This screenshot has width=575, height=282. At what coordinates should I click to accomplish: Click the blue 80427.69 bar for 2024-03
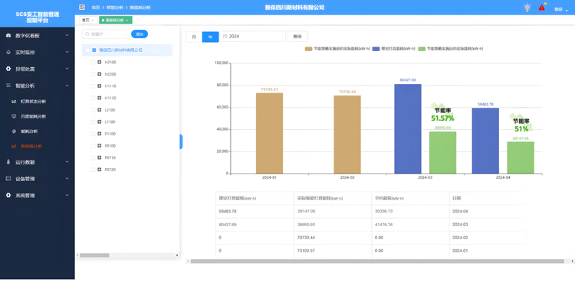(x=408, y=128)
